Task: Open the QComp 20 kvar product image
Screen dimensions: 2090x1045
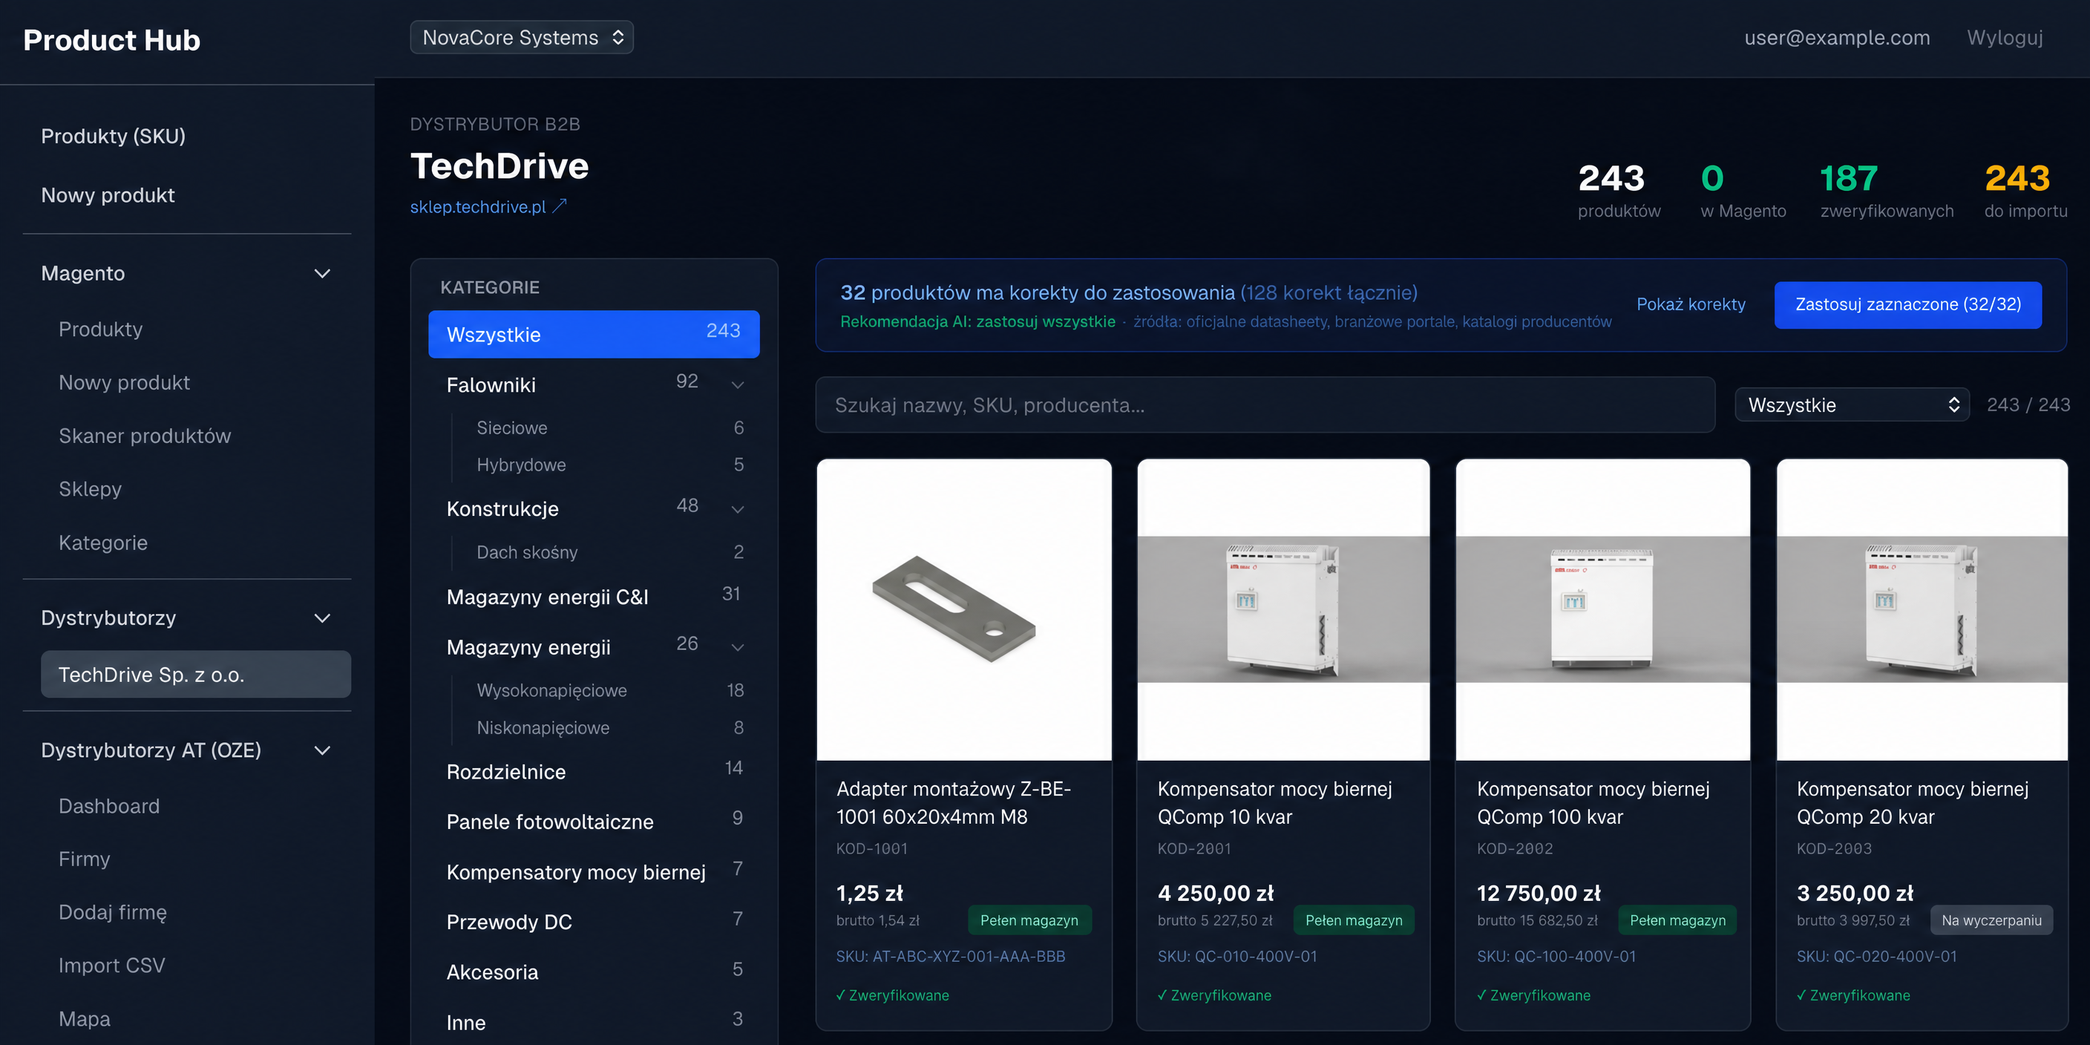Action: [1922, 610]
